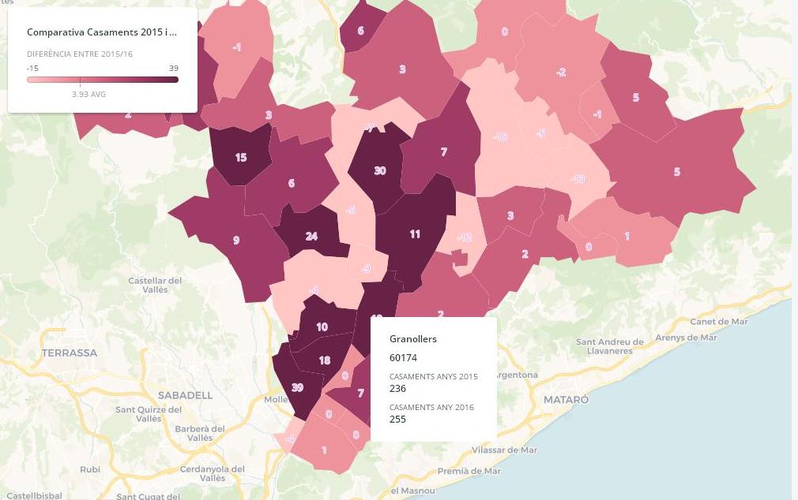Click the MATARÓ city label
798x500 pixels.
point(566,400)
